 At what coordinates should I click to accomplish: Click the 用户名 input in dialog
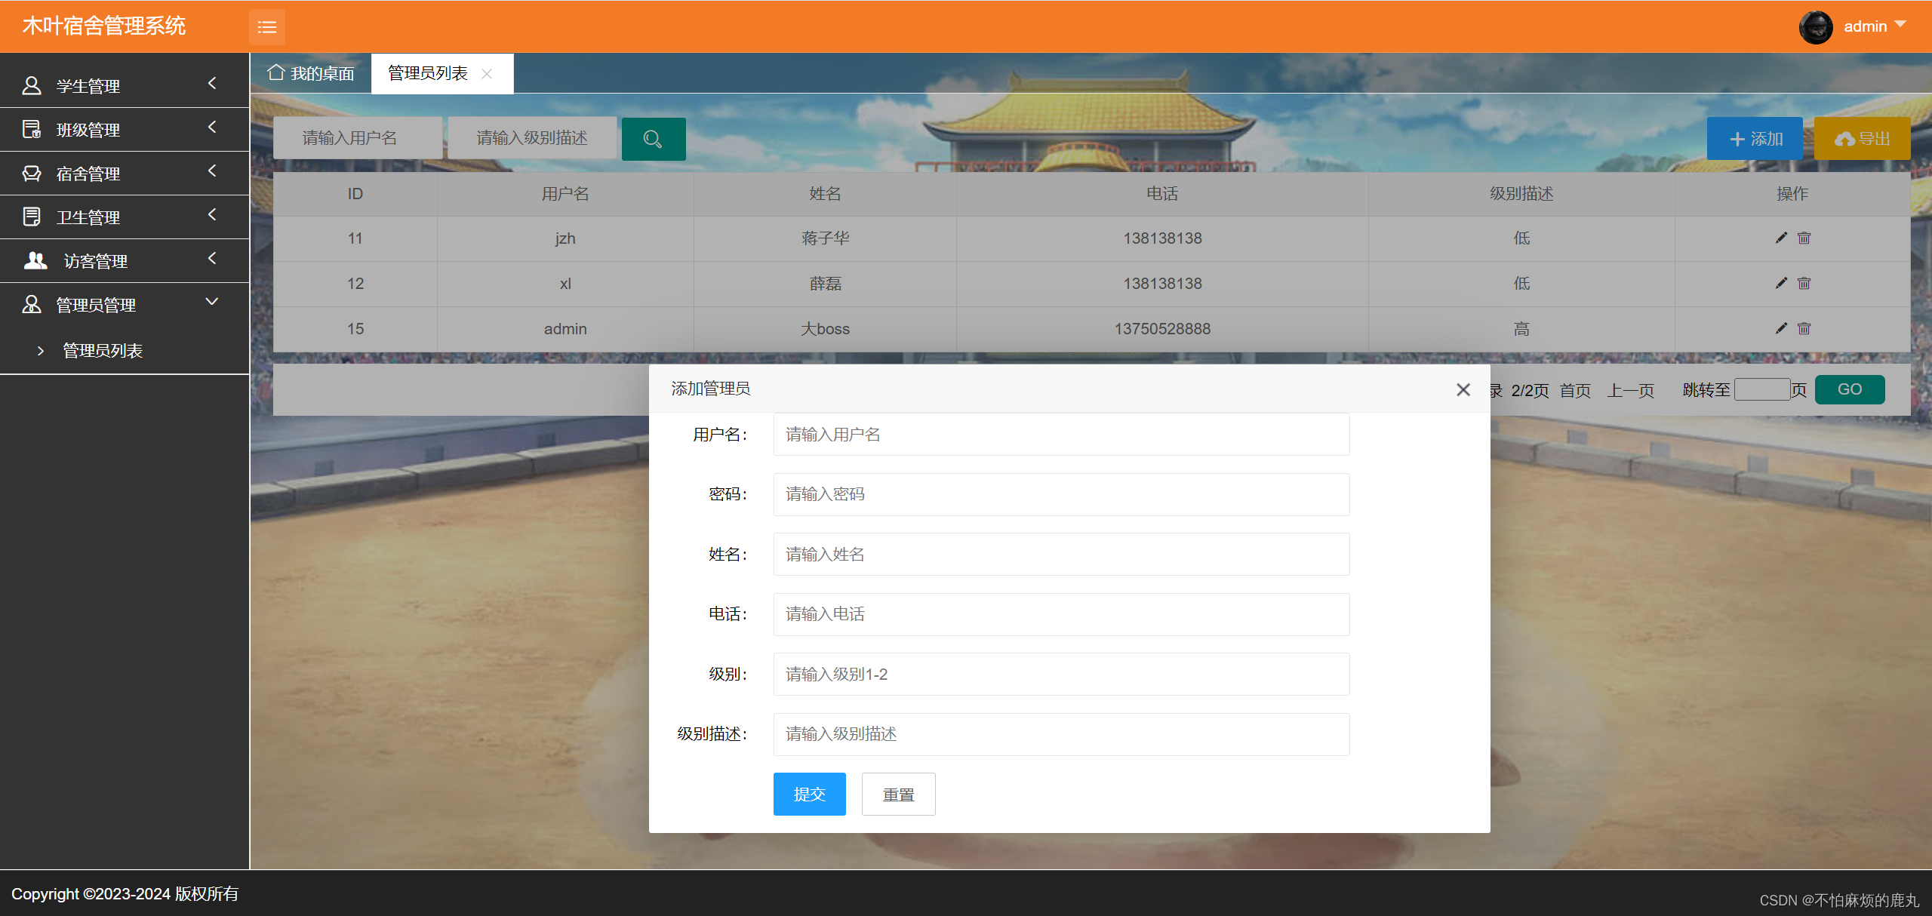pyautogui.click(x=1061, y=435)
